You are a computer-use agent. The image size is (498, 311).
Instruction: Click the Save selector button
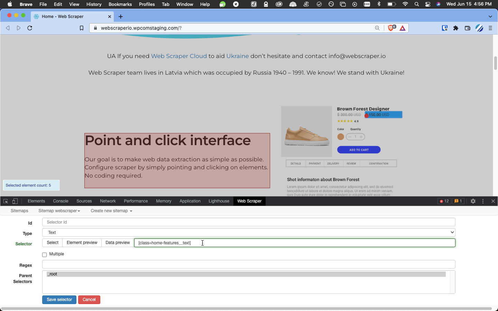tap(59, 300)
